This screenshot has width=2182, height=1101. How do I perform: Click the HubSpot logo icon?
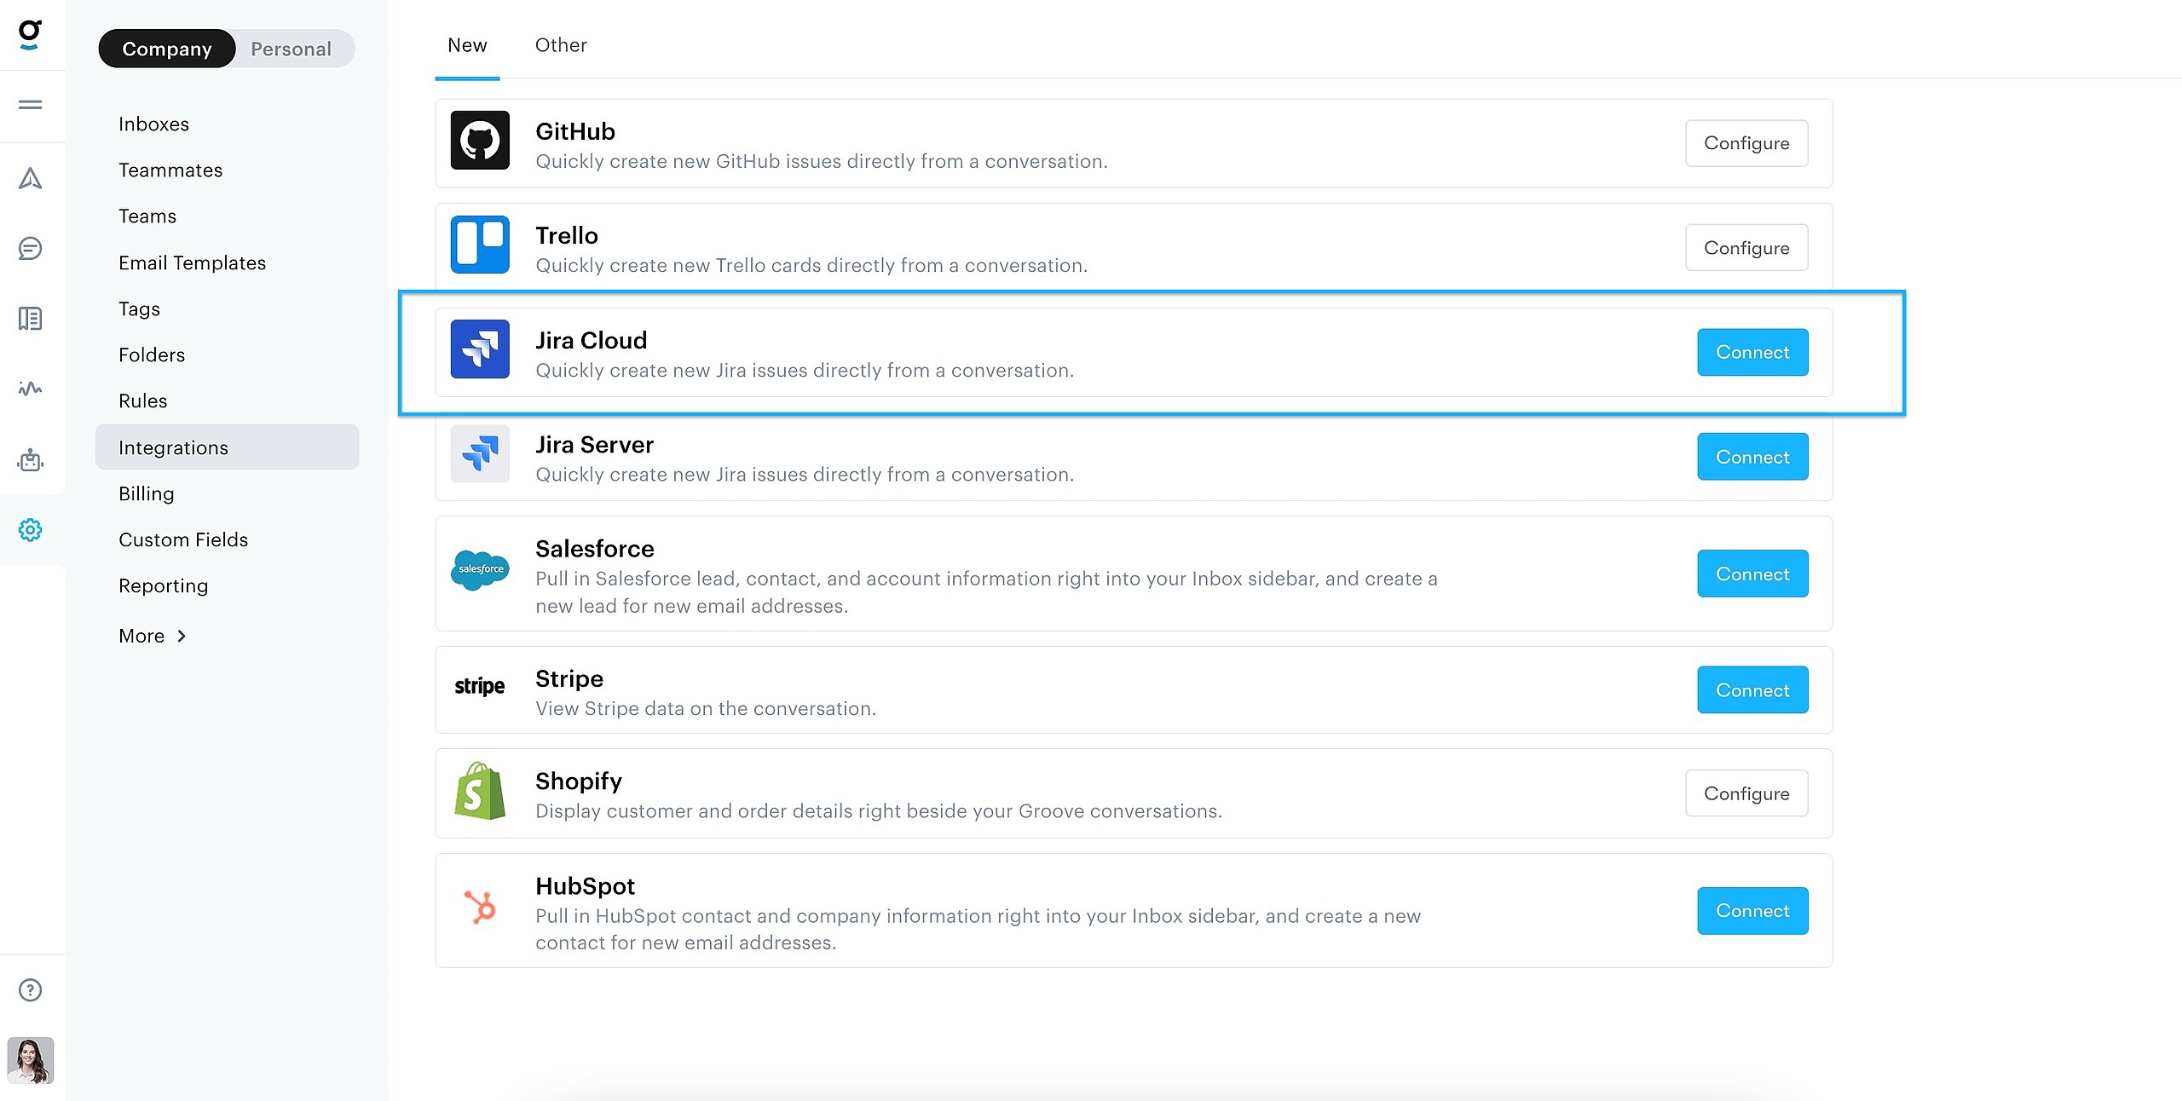click(x=480, y=907)
